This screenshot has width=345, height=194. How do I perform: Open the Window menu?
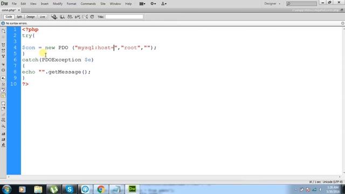(115, 4)
